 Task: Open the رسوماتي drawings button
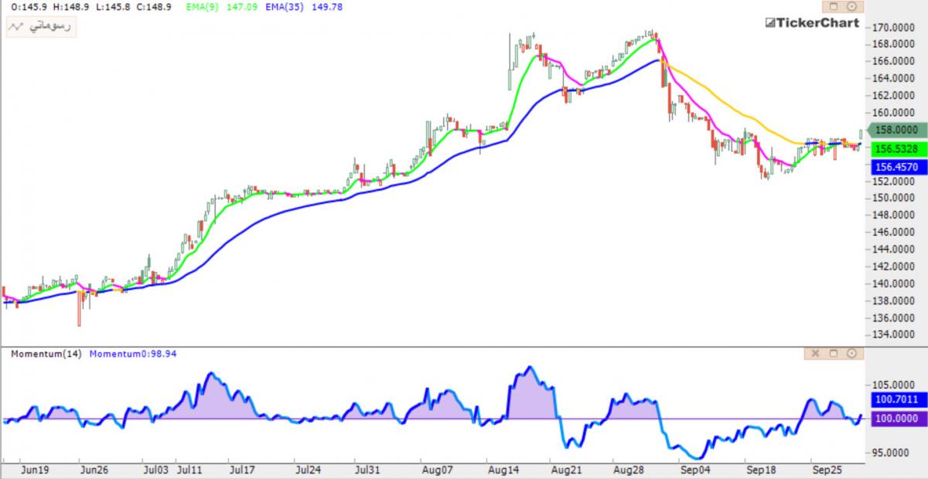40,26
